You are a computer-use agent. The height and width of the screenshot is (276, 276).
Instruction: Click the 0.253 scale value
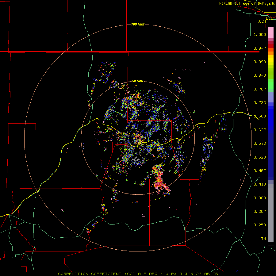pos(260,225)
